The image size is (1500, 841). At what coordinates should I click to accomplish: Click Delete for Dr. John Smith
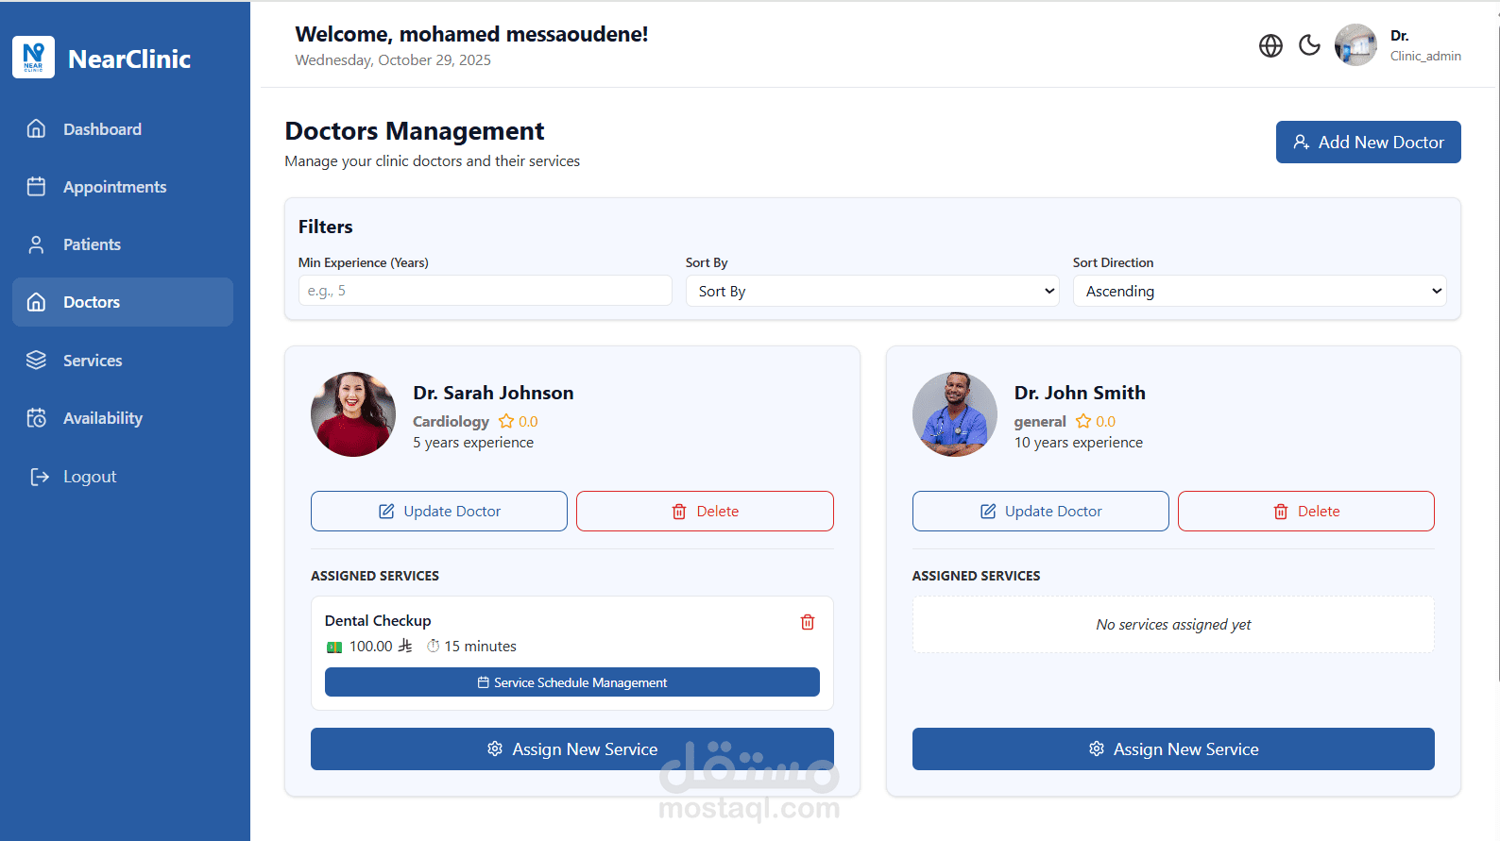pyautogui.click(x=1306, y=511)
